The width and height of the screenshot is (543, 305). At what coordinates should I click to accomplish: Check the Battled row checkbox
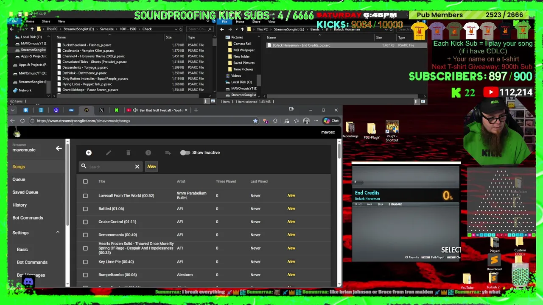pos(85,209)
